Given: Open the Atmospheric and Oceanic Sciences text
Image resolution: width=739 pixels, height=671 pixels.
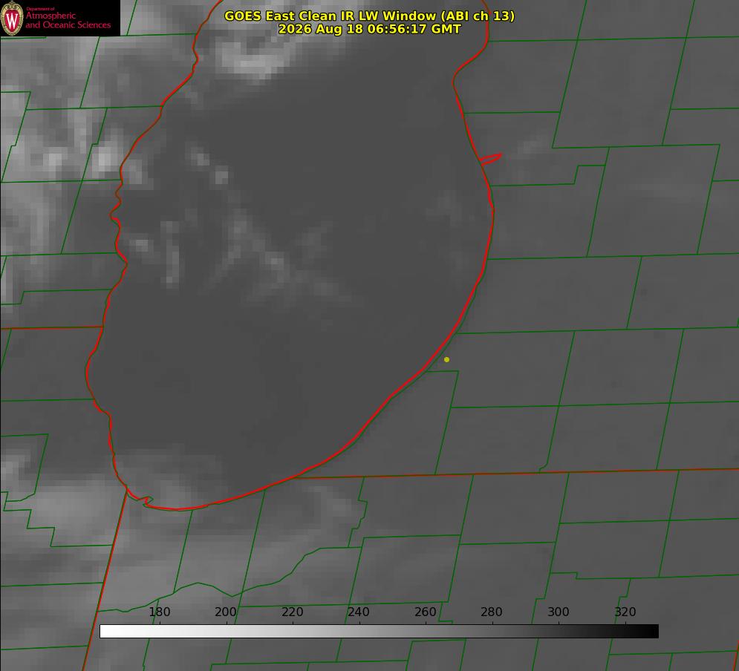Looking at the screenshot, I should tap(68, 20).
